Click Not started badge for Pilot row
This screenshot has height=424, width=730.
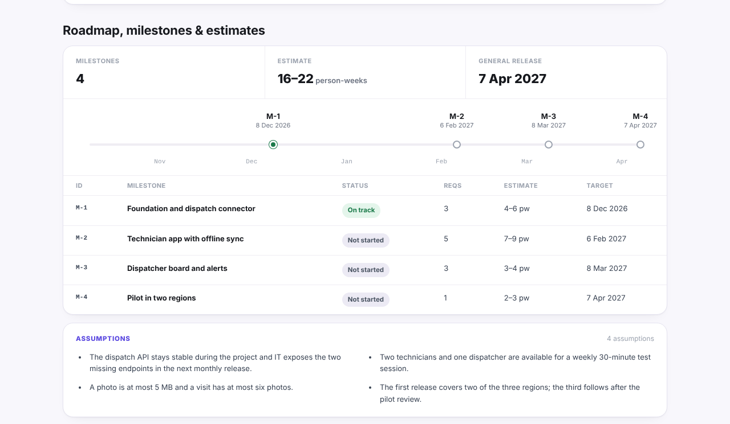pyautogui.click(x=366, y=299)
